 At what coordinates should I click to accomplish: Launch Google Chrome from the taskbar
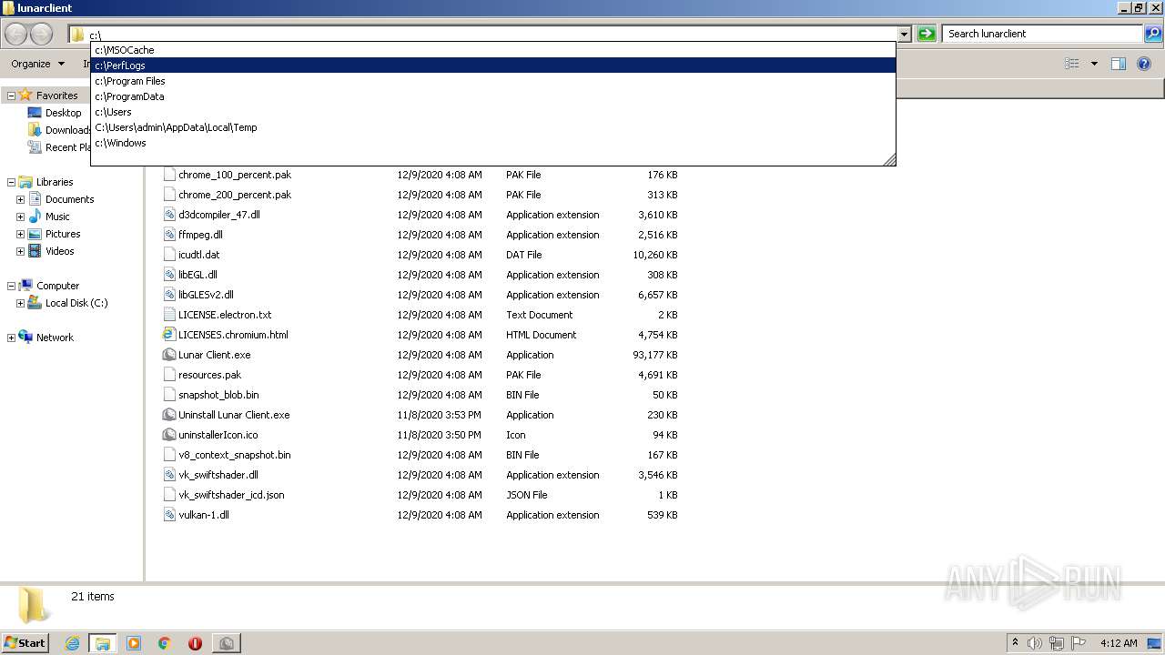165,643
